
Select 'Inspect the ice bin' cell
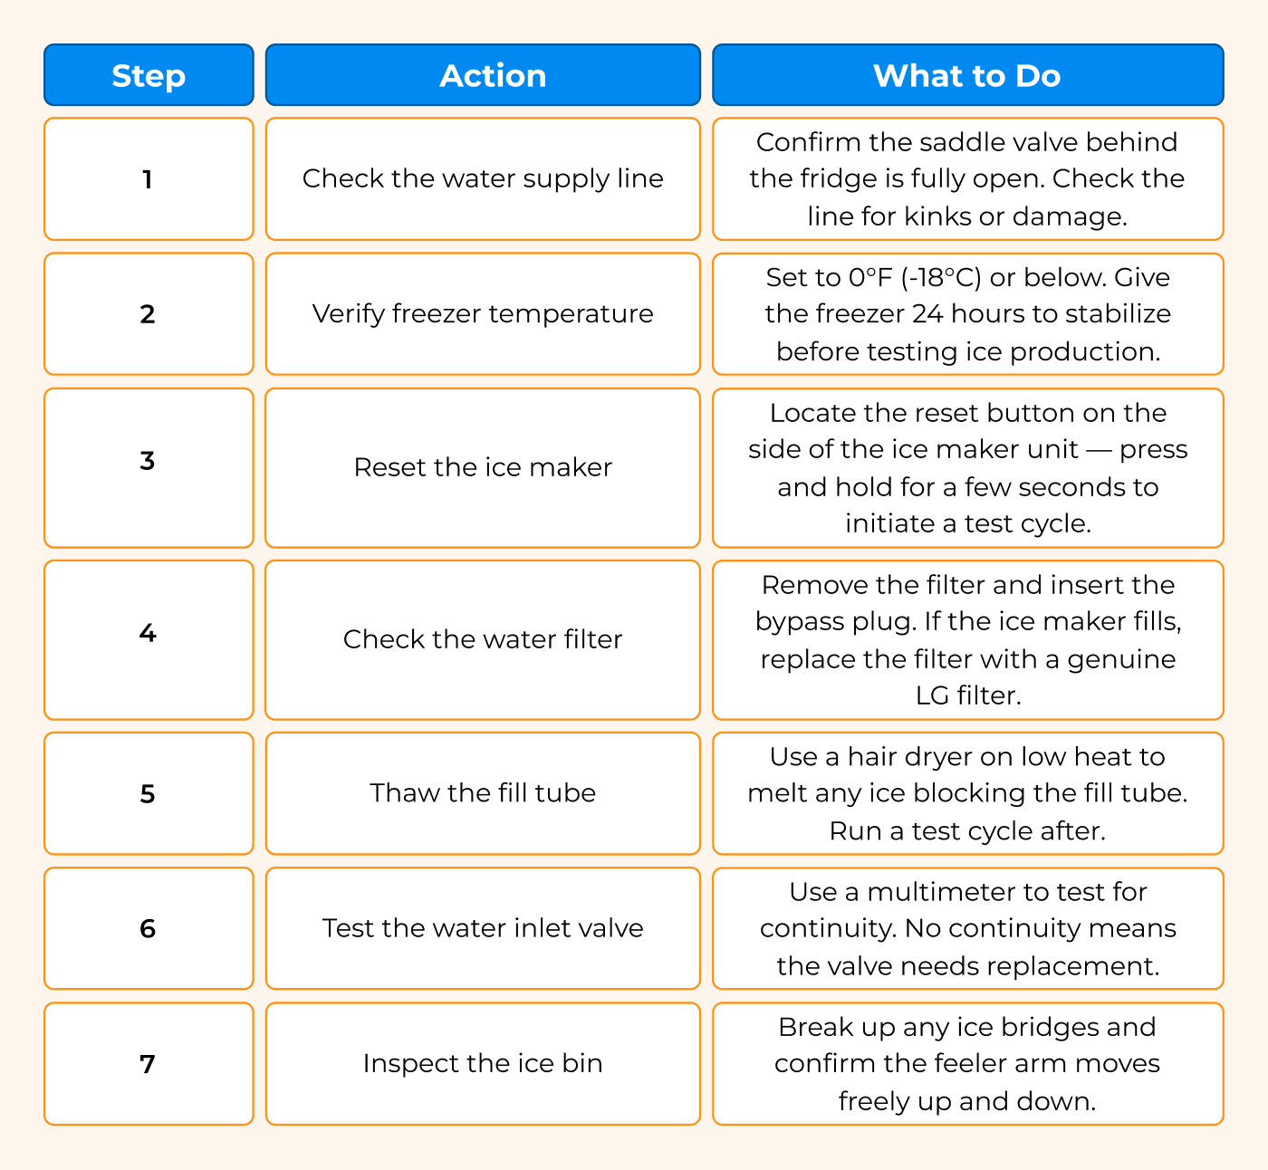pyautogui.click(x=483, y=1063)
